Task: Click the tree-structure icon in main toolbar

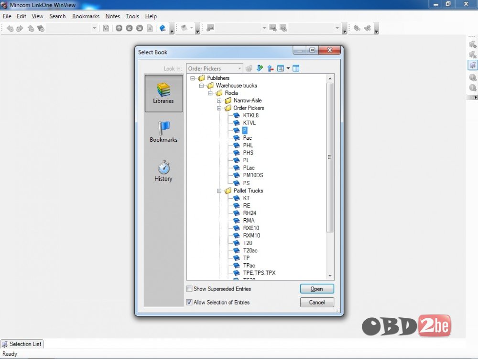Action: pos(106,28)
